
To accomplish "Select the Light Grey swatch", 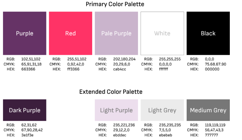I will pos(162,110).
